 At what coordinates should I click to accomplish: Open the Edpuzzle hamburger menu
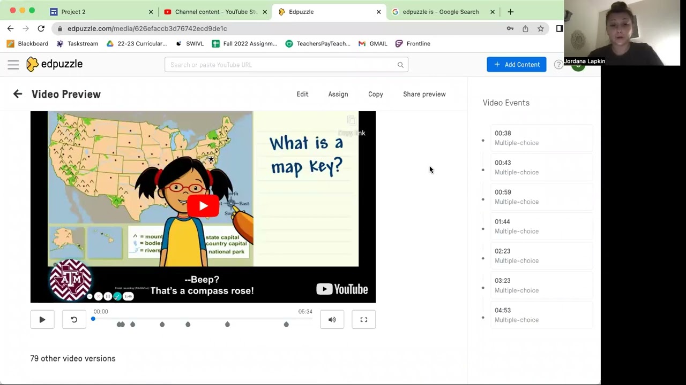tap(13, 65)
